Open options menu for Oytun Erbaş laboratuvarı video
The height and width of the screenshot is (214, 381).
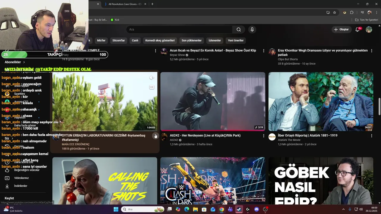(155, 136)
